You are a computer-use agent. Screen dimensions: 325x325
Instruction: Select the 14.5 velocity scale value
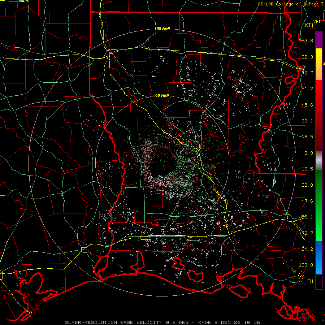pyautogui.click(x=307, y=137)
